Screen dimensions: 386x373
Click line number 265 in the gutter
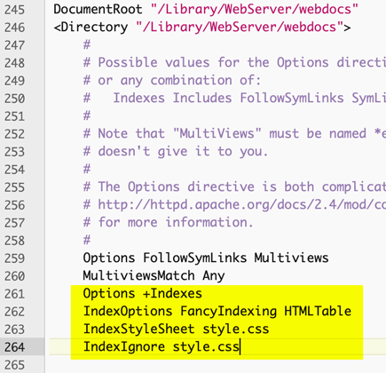point(14,365)
